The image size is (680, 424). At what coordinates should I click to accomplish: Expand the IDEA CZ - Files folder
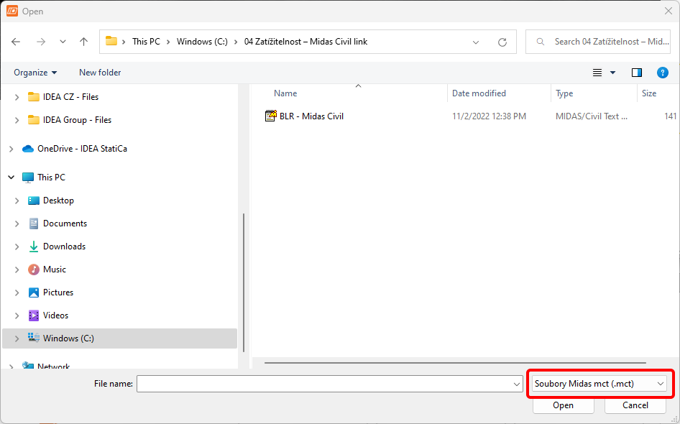(x=17, y=97)
